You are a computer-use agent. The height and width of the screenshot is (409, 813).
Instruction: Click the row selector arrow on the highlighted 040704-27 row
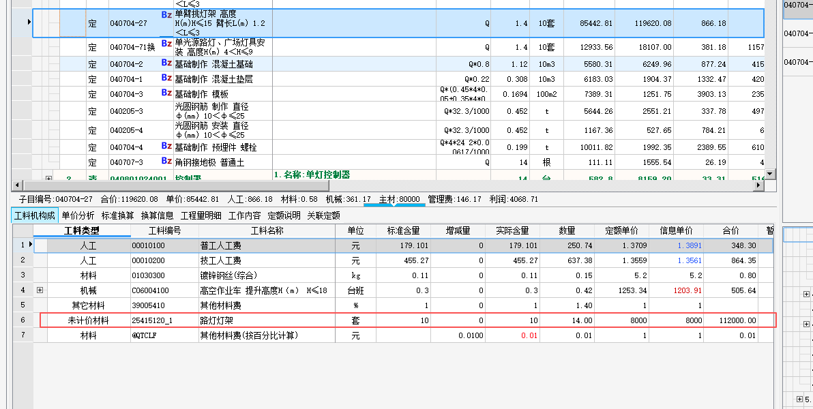(x=28, y=22)
